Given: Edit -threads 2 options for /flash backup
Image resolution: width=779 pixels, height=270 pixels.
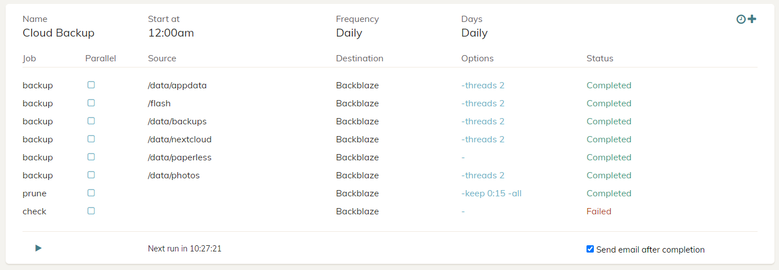Looking at the screenshot, I should [x=483, y=103].
